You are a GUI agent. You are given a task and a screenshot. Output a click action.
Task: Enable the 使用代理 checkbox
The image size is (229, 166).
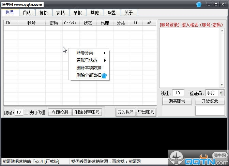click(26, 112)
